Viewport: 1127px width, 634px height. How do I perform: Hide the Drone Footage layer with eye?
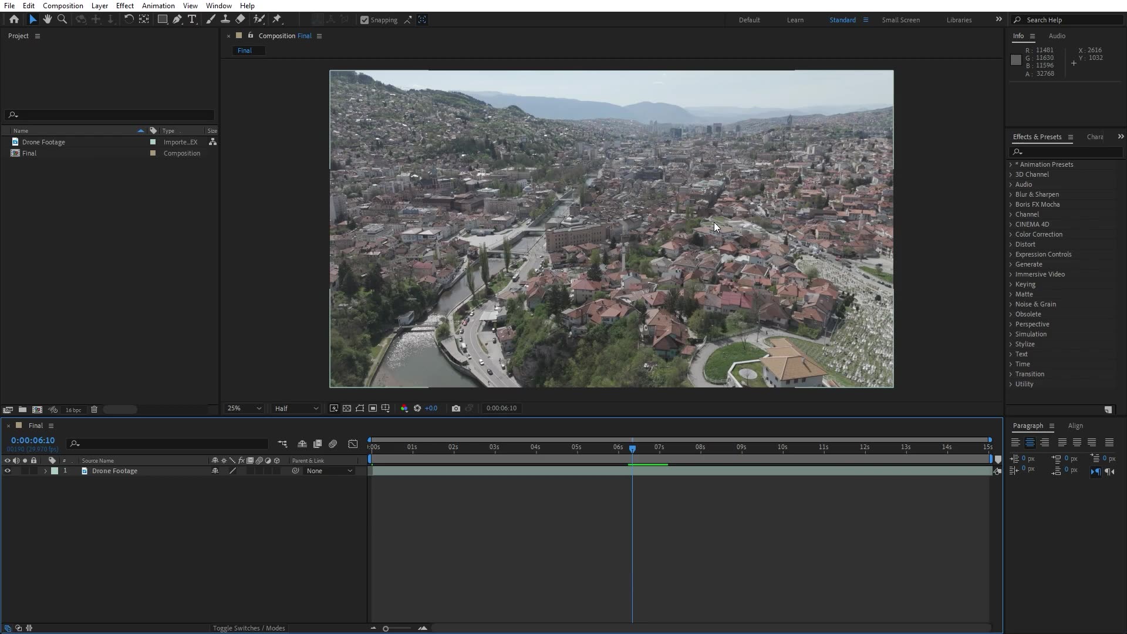pos(8,471)
